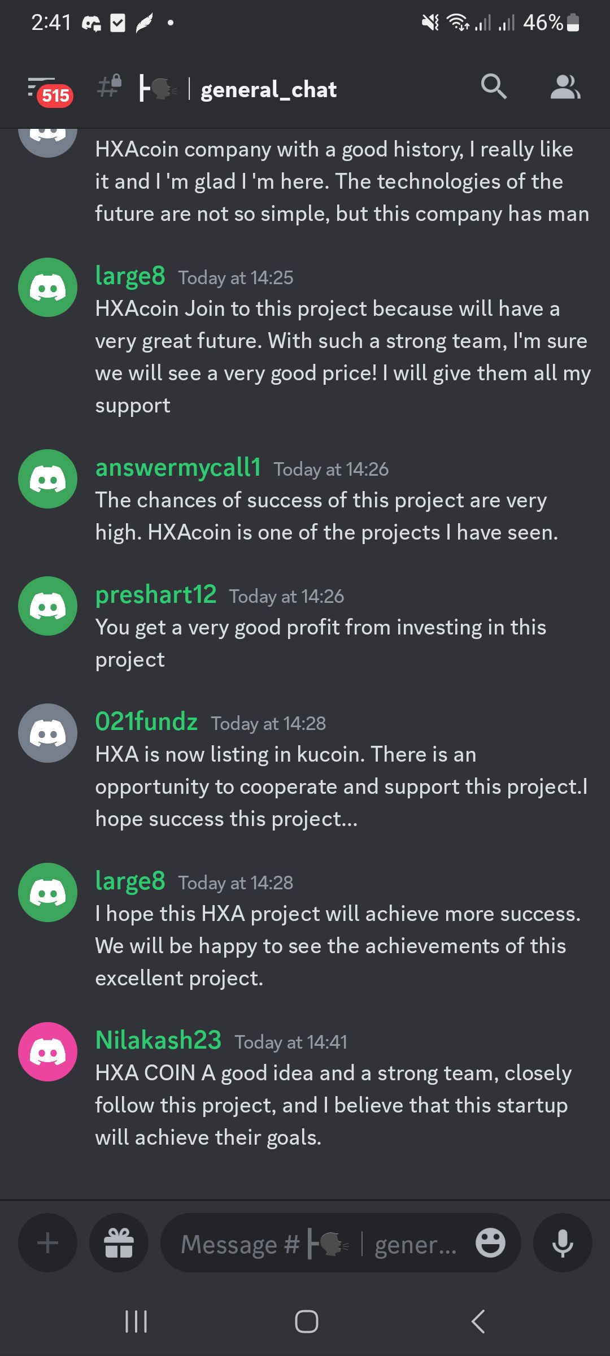Tap the 515 unread notifications badge
The height and width of the screenshot is (1356, 610).
click(55, 95)
